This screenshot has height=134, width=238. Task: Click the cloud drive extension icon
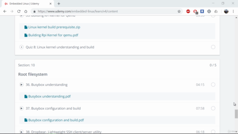coord(216,12)
